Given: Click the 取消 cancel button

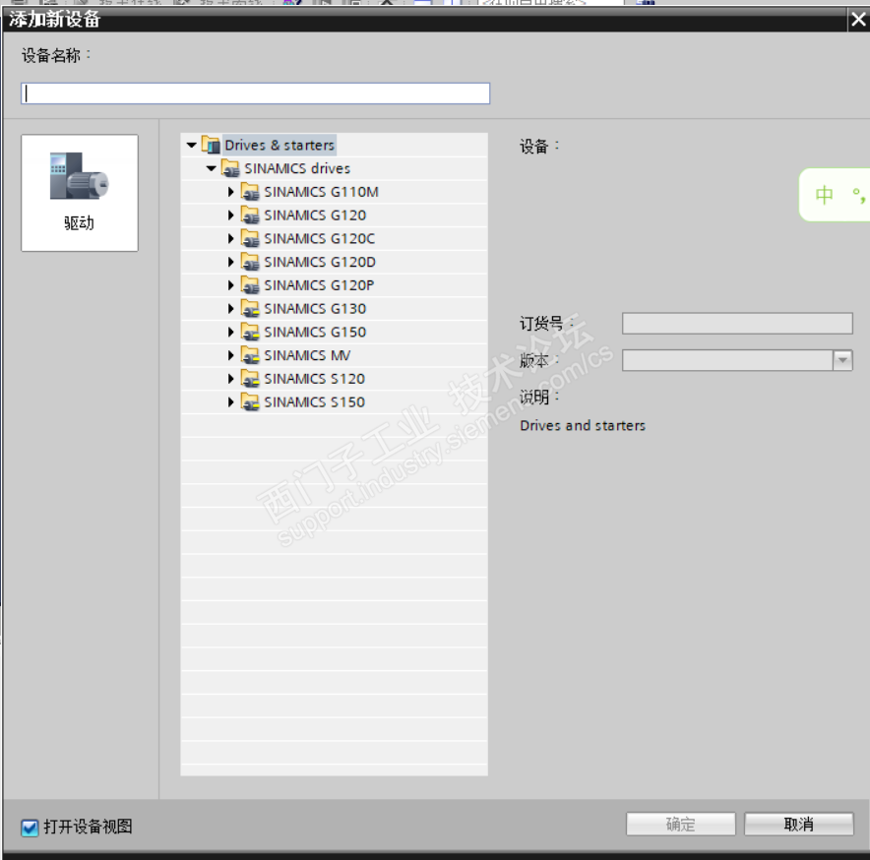Looking at the screenshot, I should click(798, 824).
